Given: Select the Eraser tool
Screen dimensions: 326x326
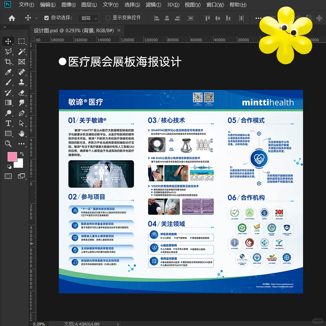Looking at the screenshot, I should click(21, 93).
